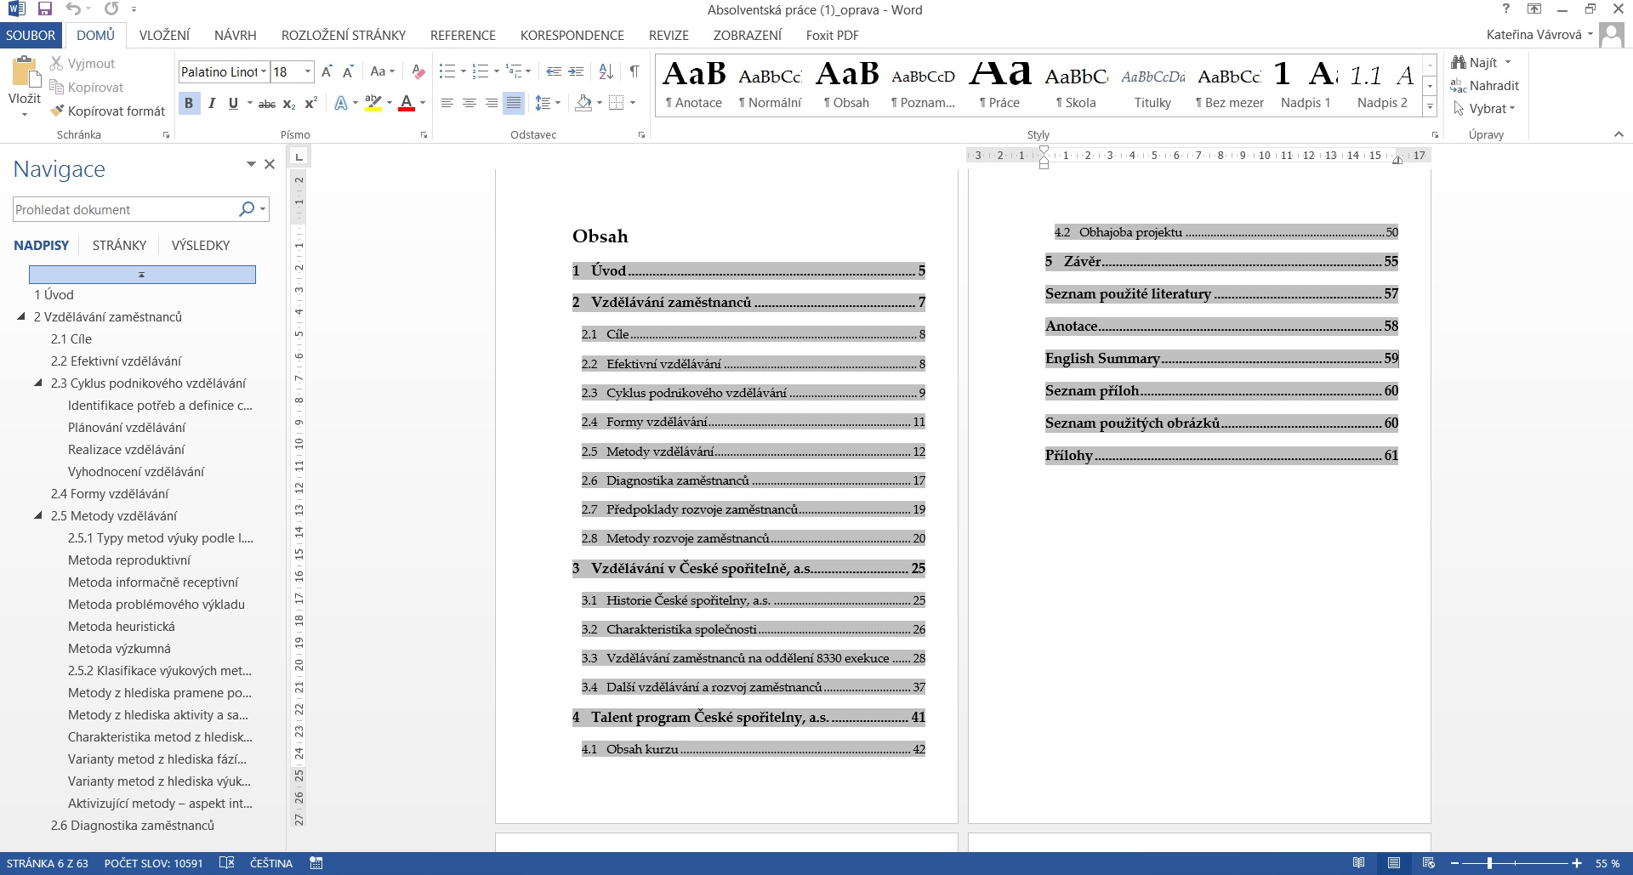Toggle strikethrough formatting
Screen dimensions: 1633x875
click(x=267, y=104)
